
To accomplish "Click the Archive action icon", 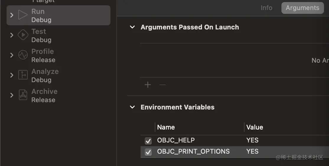I will pos(23,95).
